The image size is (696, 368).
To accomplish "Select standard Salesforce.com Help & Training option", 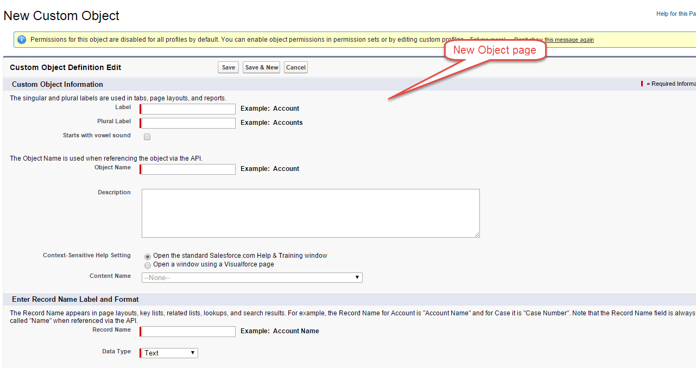I will 148,256.
